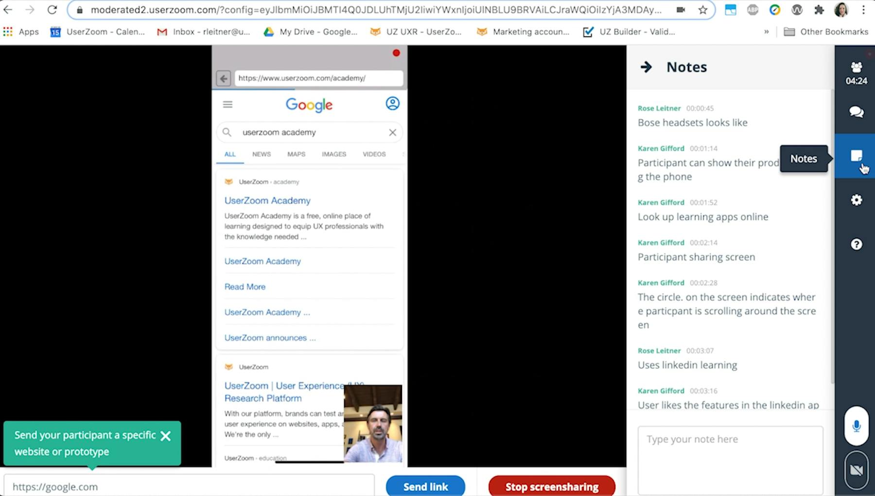Click Stop screensharing button
This screenshot has width=875, height=496.
click(552, 486)
